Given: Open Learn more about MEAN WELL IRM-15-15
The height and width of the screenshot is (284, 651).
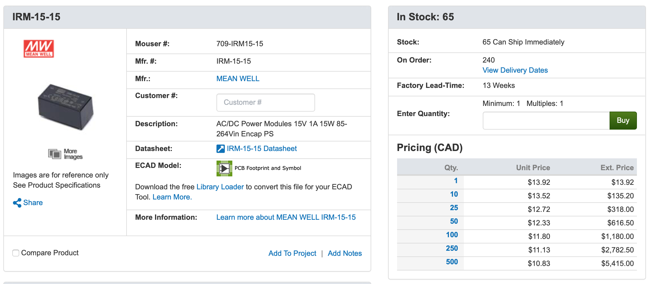Looking at the screenshot, I should 286,217.
